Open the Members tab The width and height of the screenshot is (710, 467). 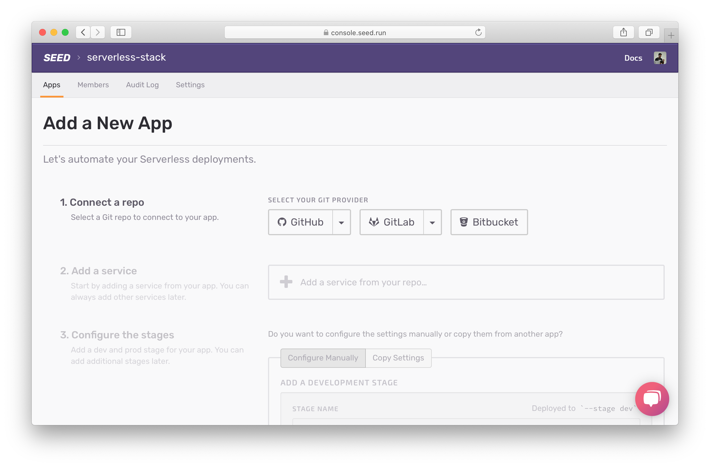(93, 85)
